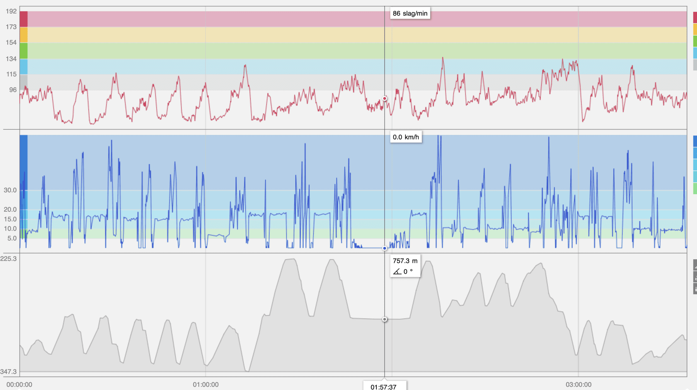Click the red heart rate cursor dot
This screenshot has height=390, width=697.
pyautogui.click(x=384, y=98)
